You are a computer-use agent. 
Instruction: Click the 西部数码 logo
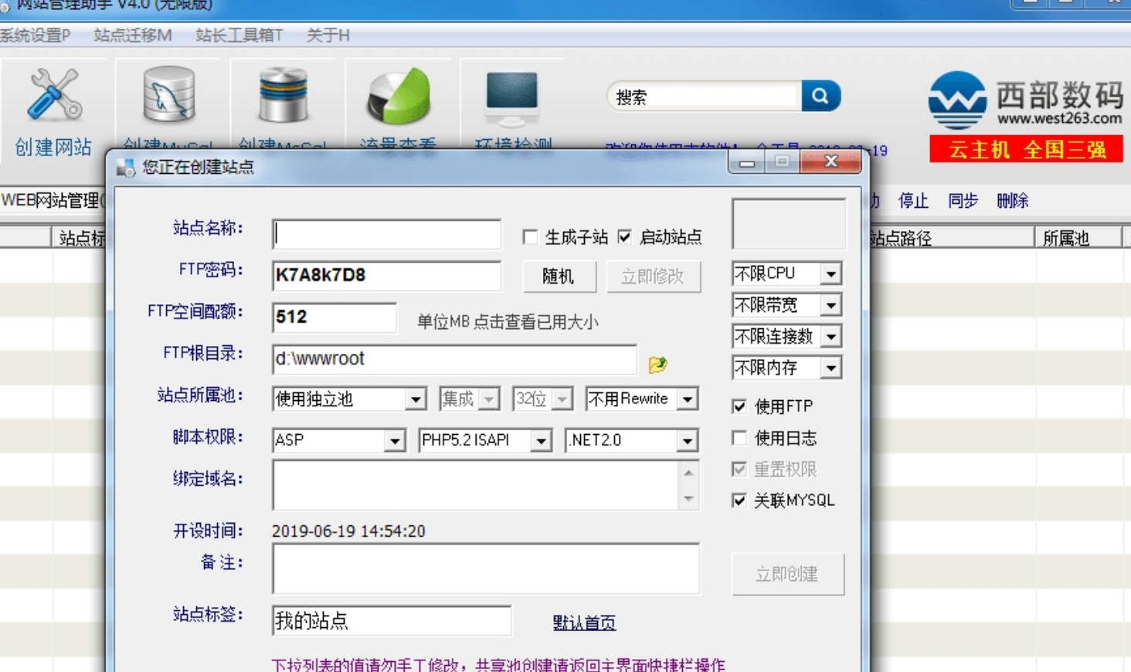click(1026, 100)
